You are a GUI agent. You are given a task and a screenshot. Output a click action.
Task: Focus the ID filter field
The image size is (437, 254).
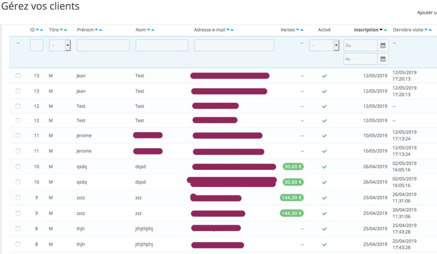point(37,45)
